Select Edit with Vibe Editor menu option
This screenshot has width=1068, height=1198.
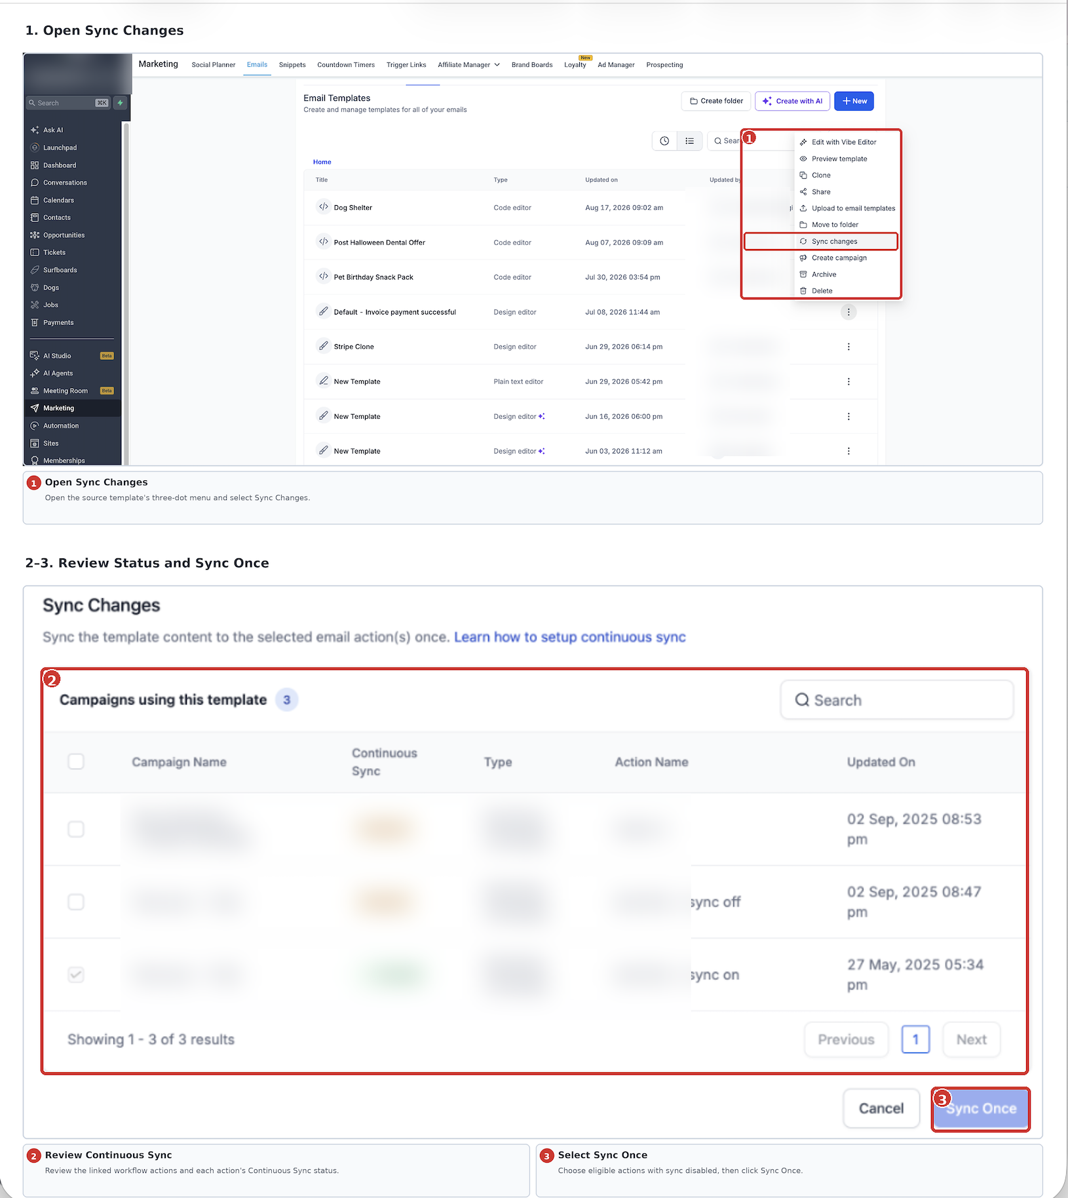click(845, 142)
